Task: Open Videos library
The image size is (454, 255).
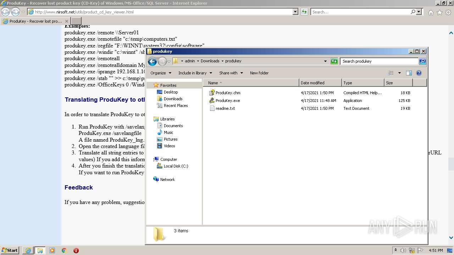Action: 169,146
